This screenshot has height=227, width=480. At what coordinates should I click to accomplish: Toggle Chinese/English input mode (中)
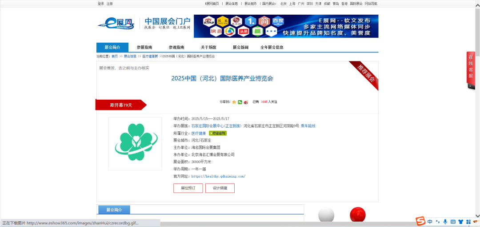[430, 221]
